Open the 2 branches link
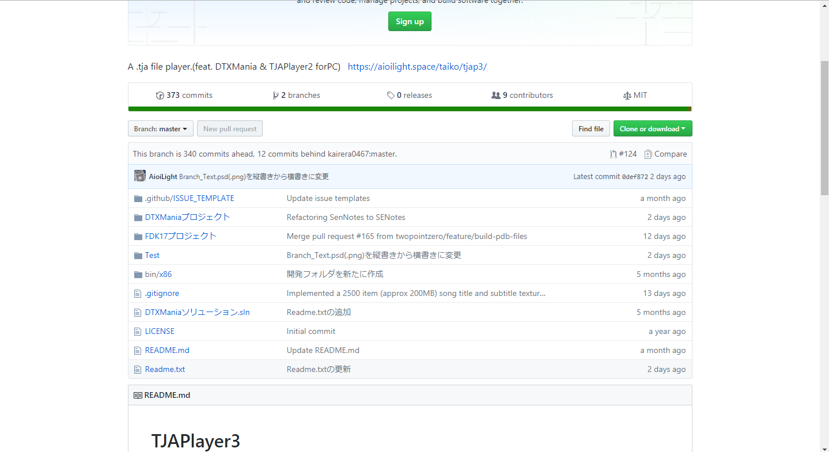829x452 pixels. (301, 95)
